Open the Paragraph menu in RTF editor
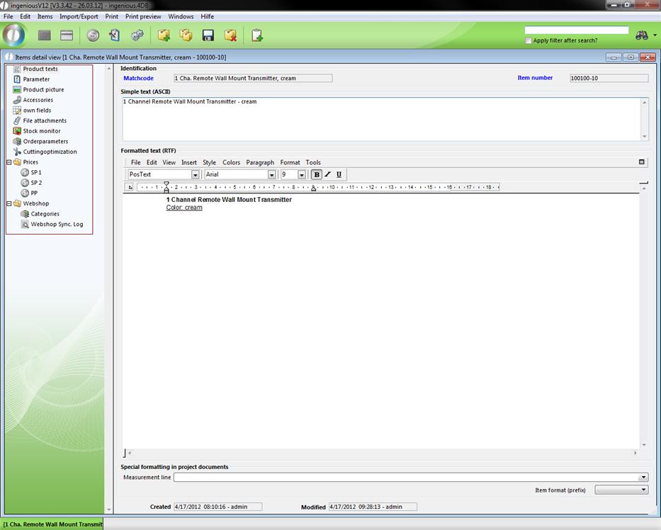 (260, 163)
